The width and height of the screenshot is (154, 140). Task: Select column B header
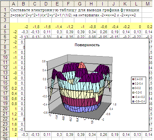(23, 4)
